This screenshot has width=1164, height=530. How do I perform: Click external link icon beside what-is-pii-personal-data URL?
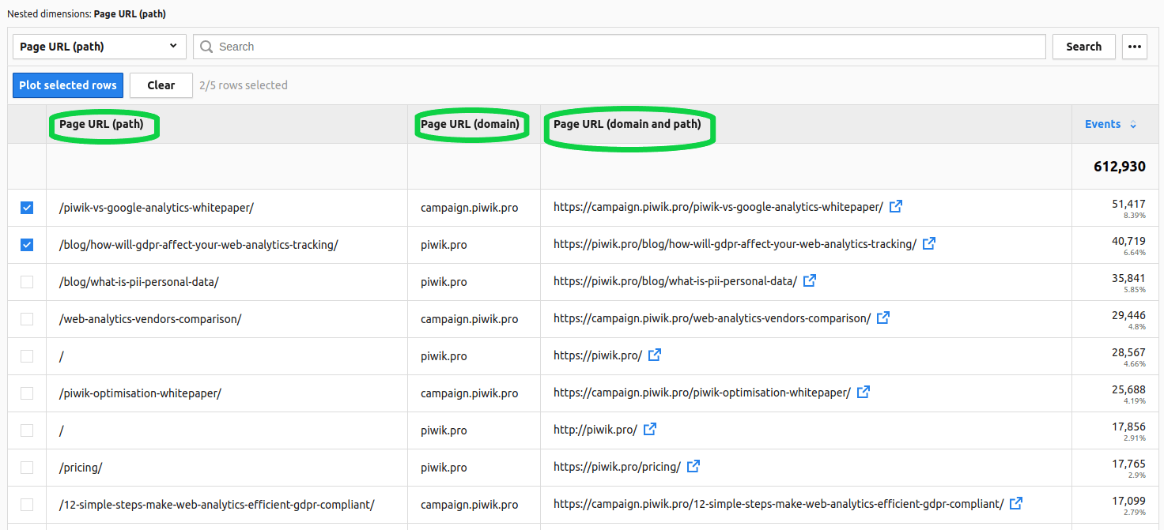tap(810, 281)
